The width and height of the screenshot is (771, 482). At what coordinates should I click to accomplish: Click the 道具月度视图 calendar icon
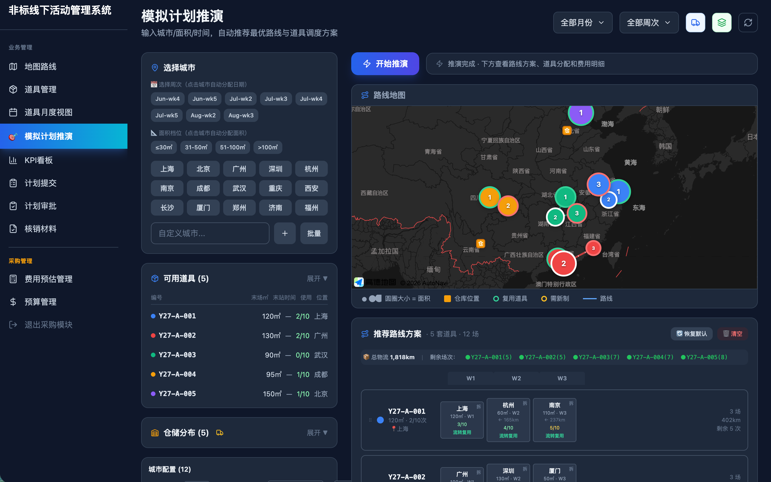(13, 112)
